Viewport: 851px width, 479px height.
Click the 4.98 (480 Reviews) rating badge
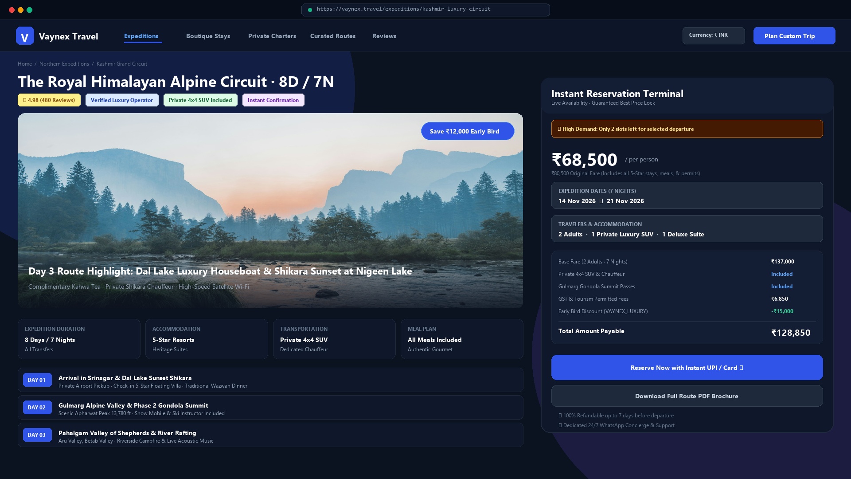pos(49,100)
